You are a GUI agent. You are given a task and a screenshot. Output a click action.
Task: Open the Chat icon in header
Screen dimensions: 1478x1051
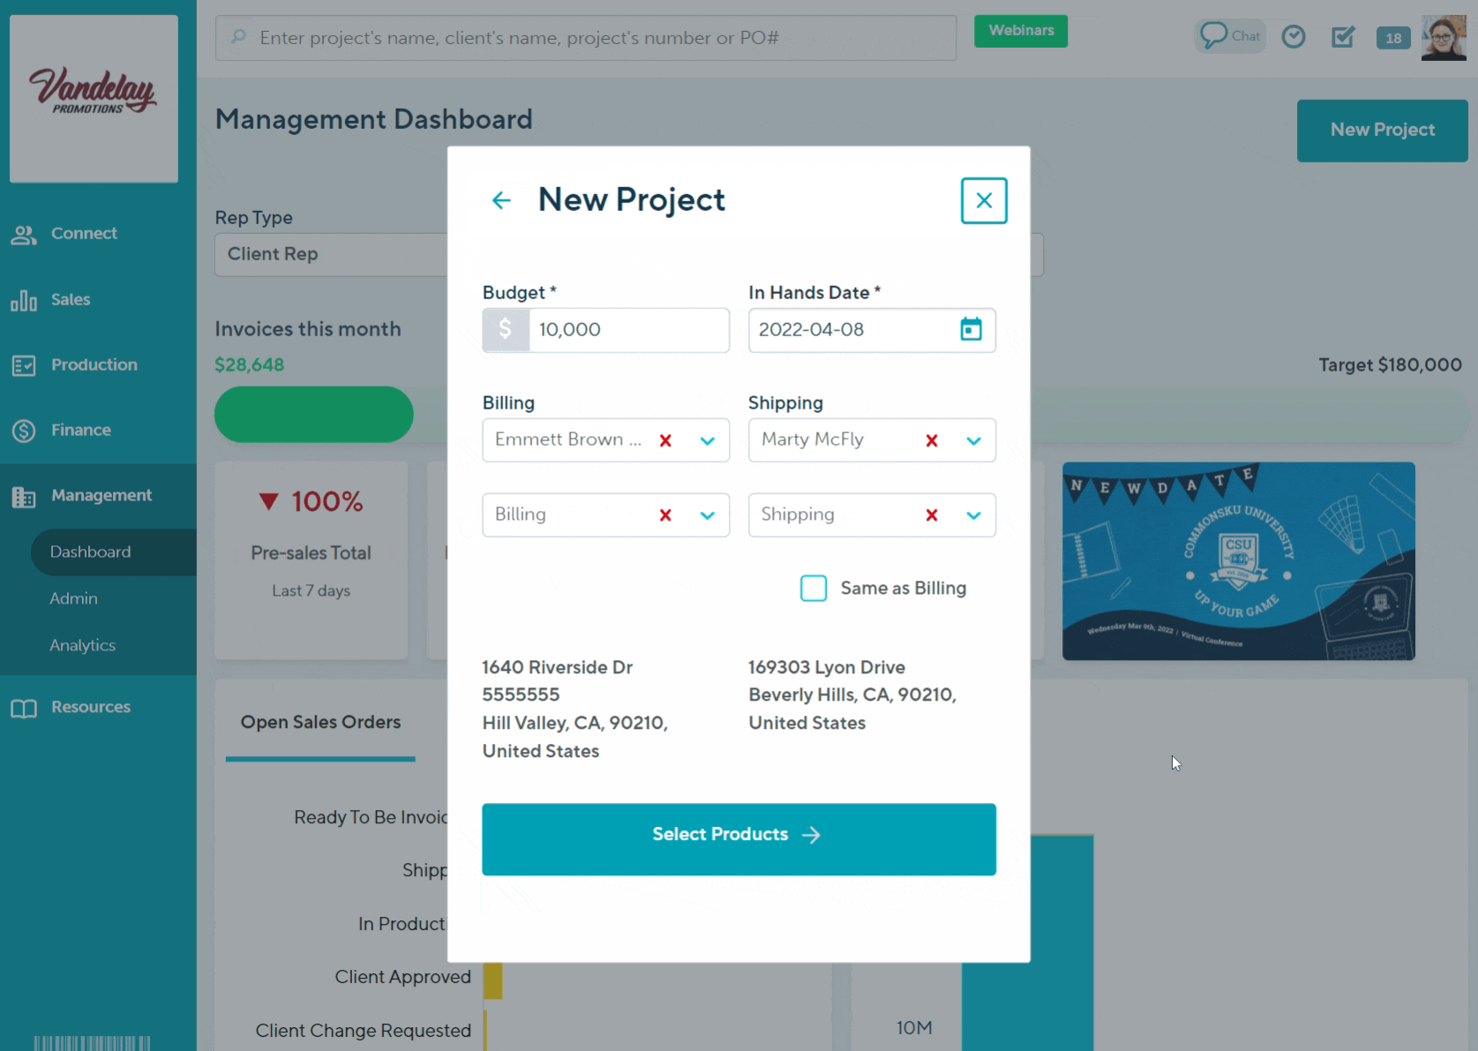(1229, 36)
